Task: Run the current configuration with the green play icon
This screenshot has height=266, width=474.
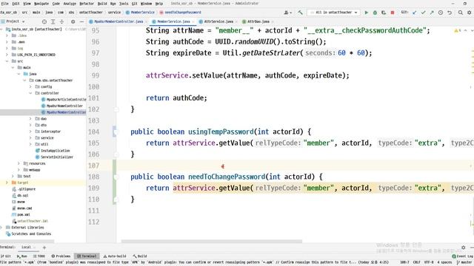Action: coord(366,13)
